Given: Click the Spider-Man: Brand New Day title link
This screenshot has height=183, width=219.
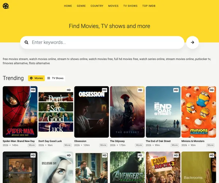Looking at the screenshot, I should pyautogui.click(x=19, y=141).
